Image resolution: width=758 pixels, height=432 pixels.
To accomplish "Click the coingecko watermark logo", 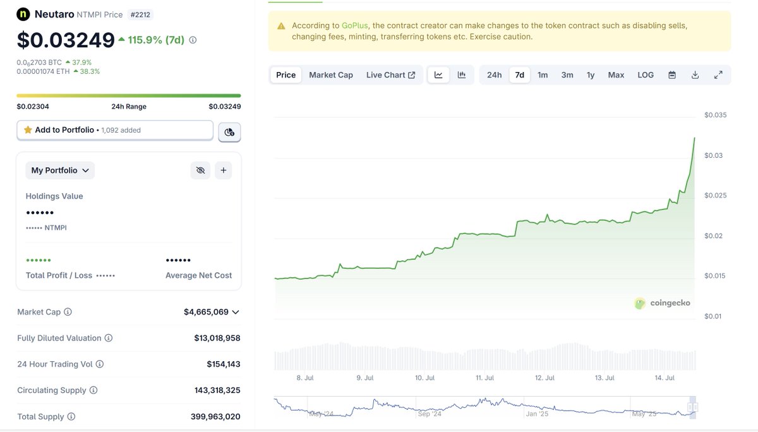I will (x=663, y=303).
